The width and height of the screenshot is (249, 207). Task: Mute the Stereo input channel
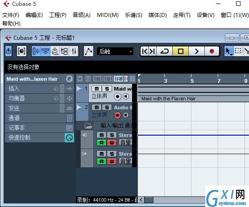[102, 135]
